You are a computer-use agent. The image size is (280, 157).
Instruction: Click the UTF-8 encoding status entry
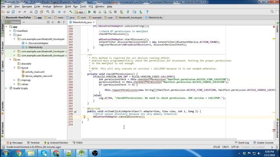[x=235, y=147]
